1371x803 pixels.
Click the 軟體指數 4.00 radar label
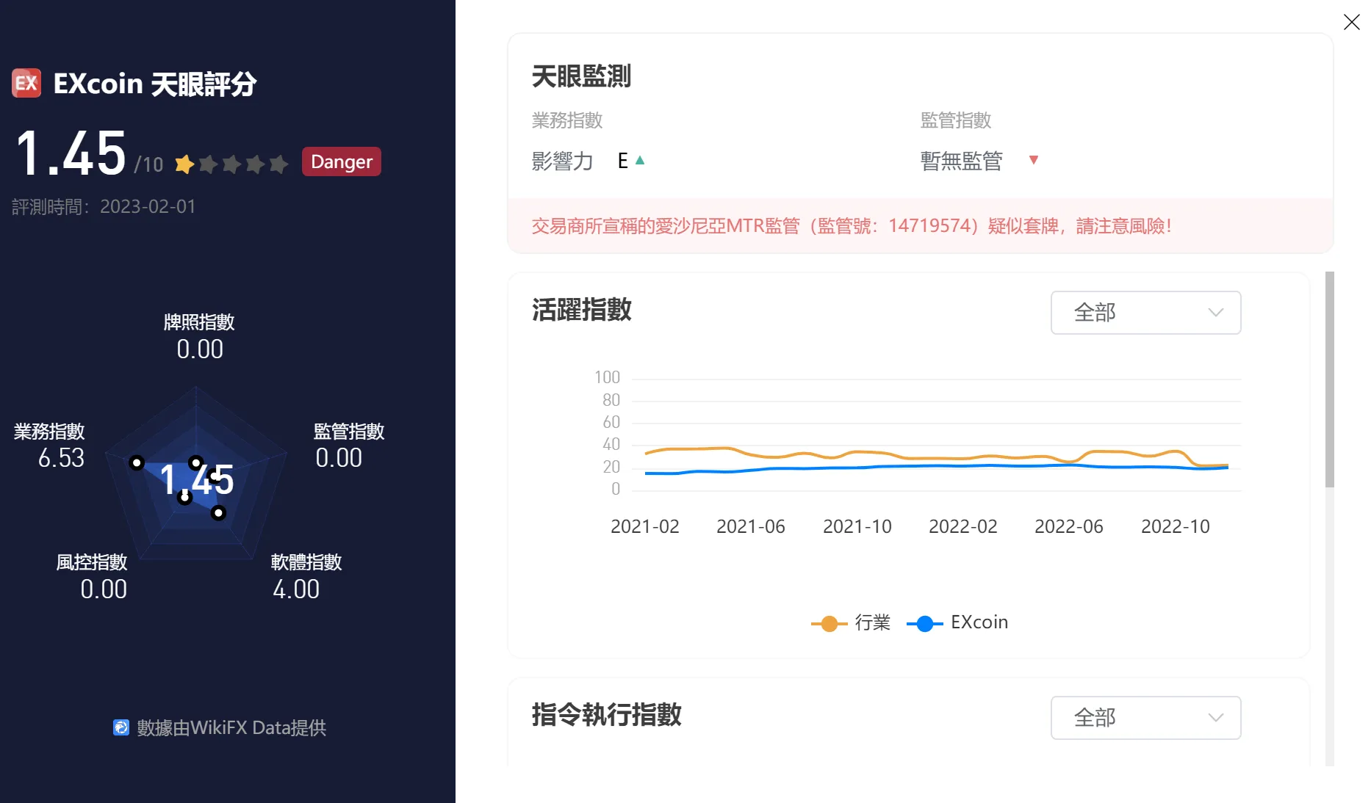point(306,576)
